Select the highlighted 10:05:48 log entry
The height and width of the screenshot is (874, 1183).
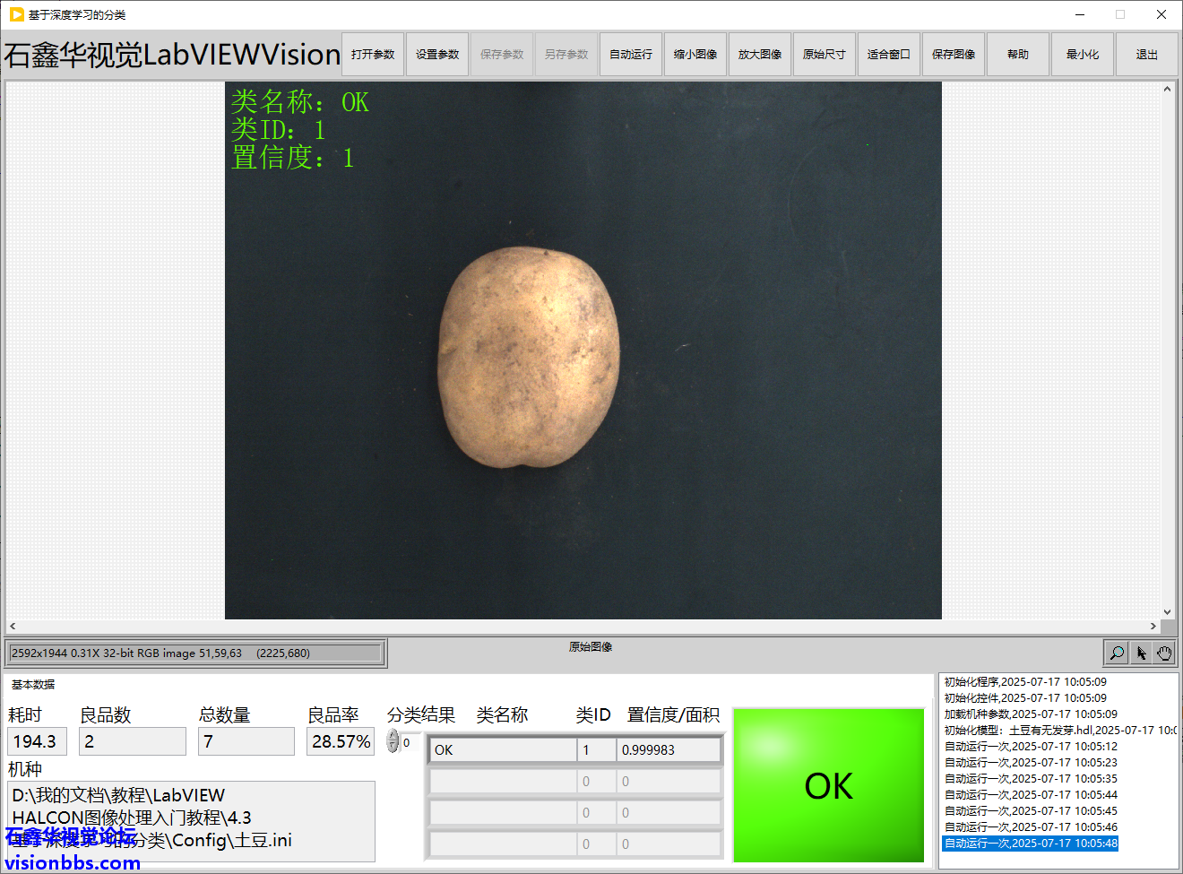click(1031, 844)
